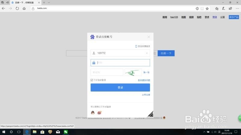
Task: Show hidden system tray icons
Action: (204, 132)
